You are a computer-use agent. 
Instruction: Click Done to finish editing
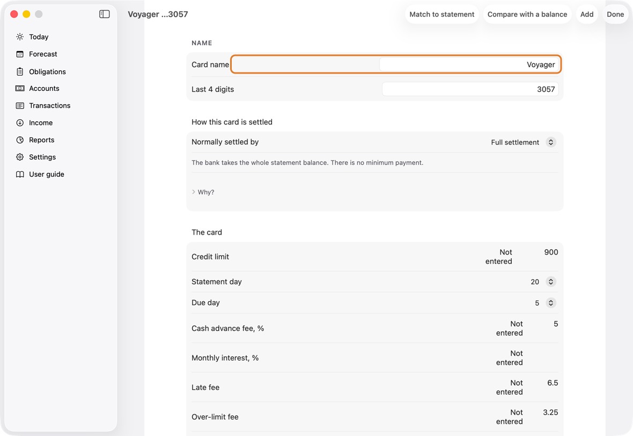click(x=615, y=14)
